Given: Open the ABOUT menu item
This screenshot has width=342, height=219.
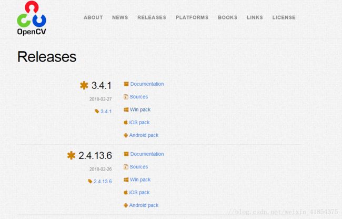Looking at the screenshot, I should (93, 17).
